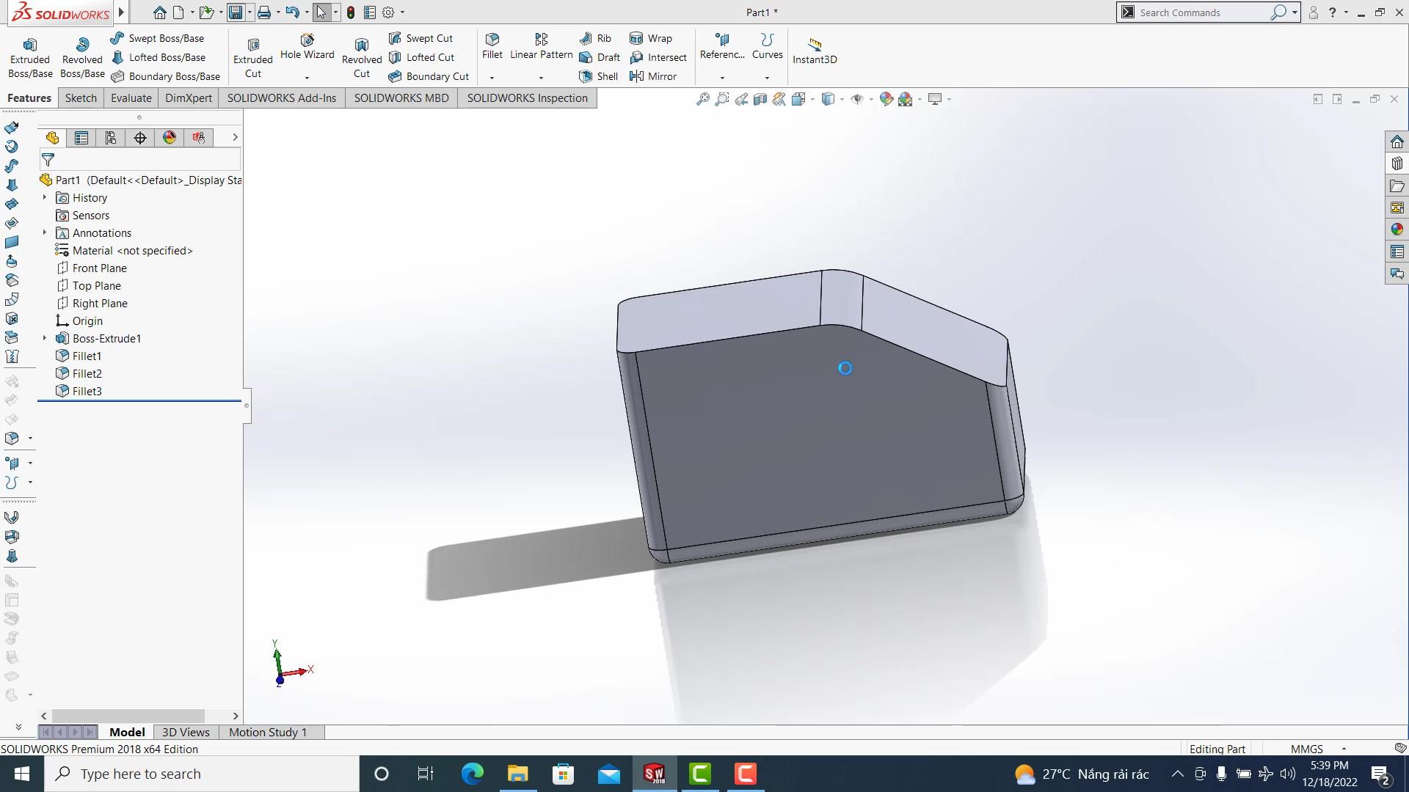Open the DisplayManager tab icon

pyautogui.click(x=170, y=138)
